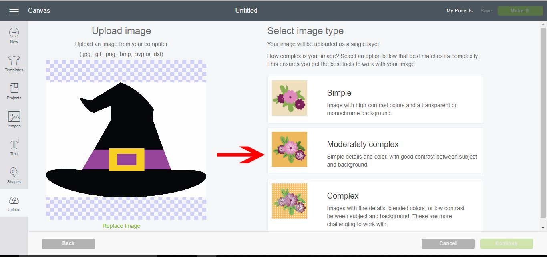Select the Simple image type
Screen dimensions: 547x257
(375, 99)
